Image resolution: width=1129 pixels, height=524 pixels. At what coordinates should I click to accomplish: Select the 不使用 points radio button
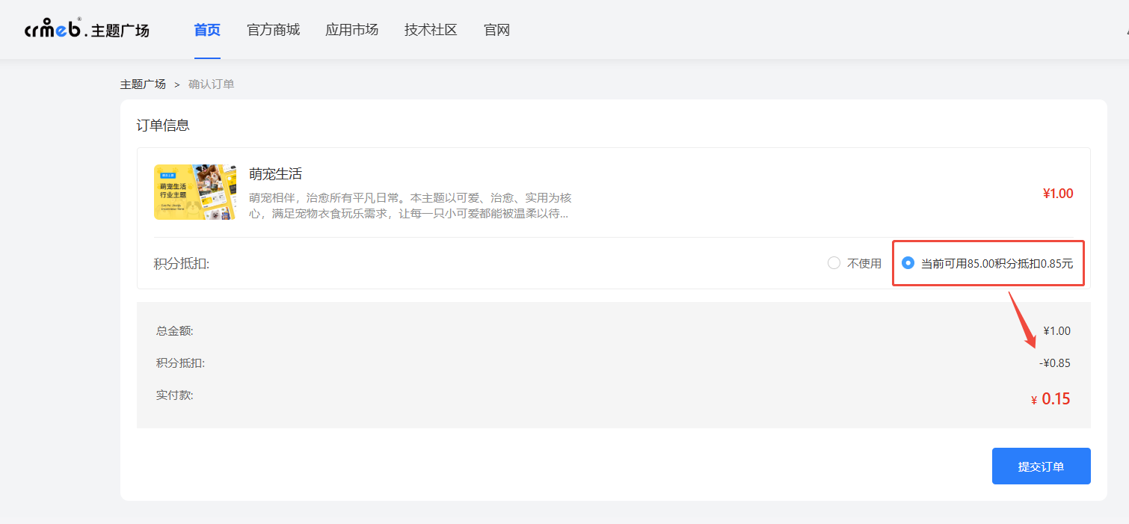pyautogui.click(x=834, y=263)
